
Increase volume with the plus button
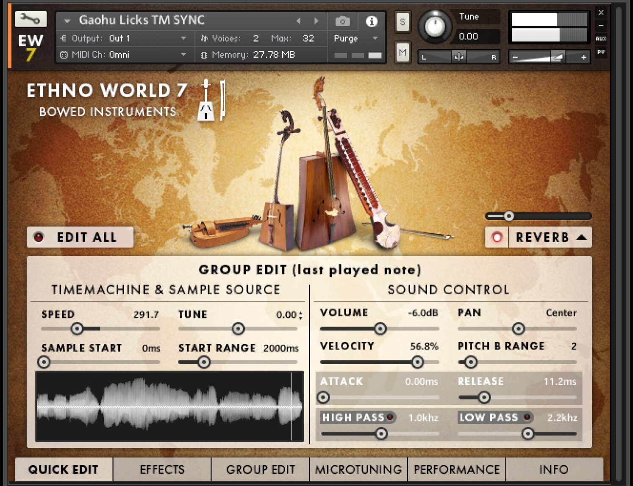583,57
